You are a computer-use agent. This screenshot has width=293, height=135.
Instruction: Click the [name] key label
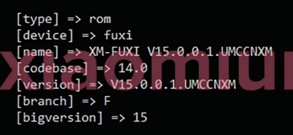coord(38,52)
